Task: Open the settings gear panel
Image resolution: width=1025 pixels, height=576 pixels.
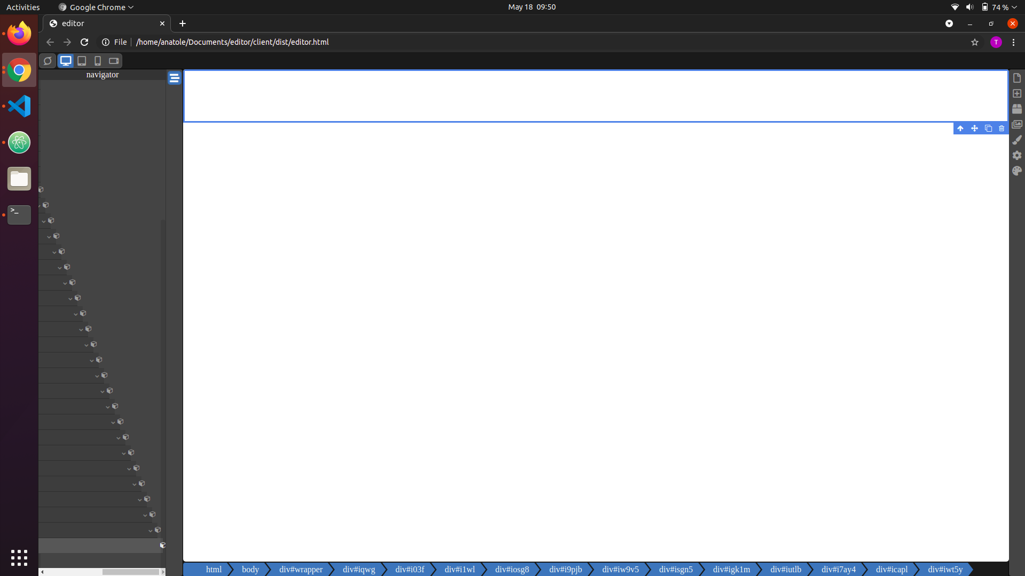Action: [x=1018, y=155]
